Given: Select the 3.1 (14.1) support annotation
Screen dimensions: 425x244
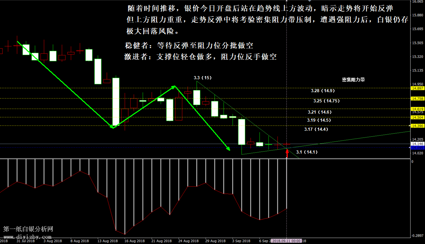Looking at the screenshot, I should tap(307, 152).
